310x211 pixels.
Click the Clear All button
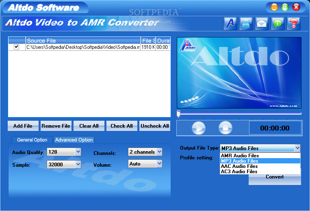point(89,126)
